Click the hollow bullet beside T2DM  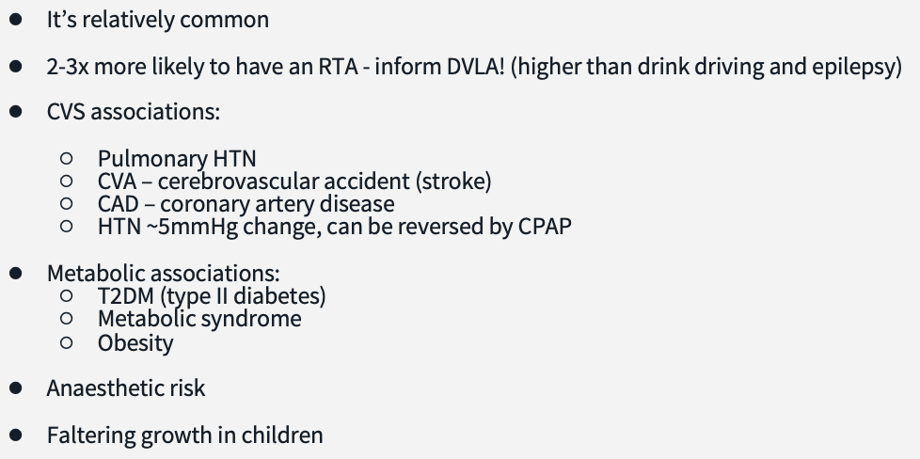66,295
